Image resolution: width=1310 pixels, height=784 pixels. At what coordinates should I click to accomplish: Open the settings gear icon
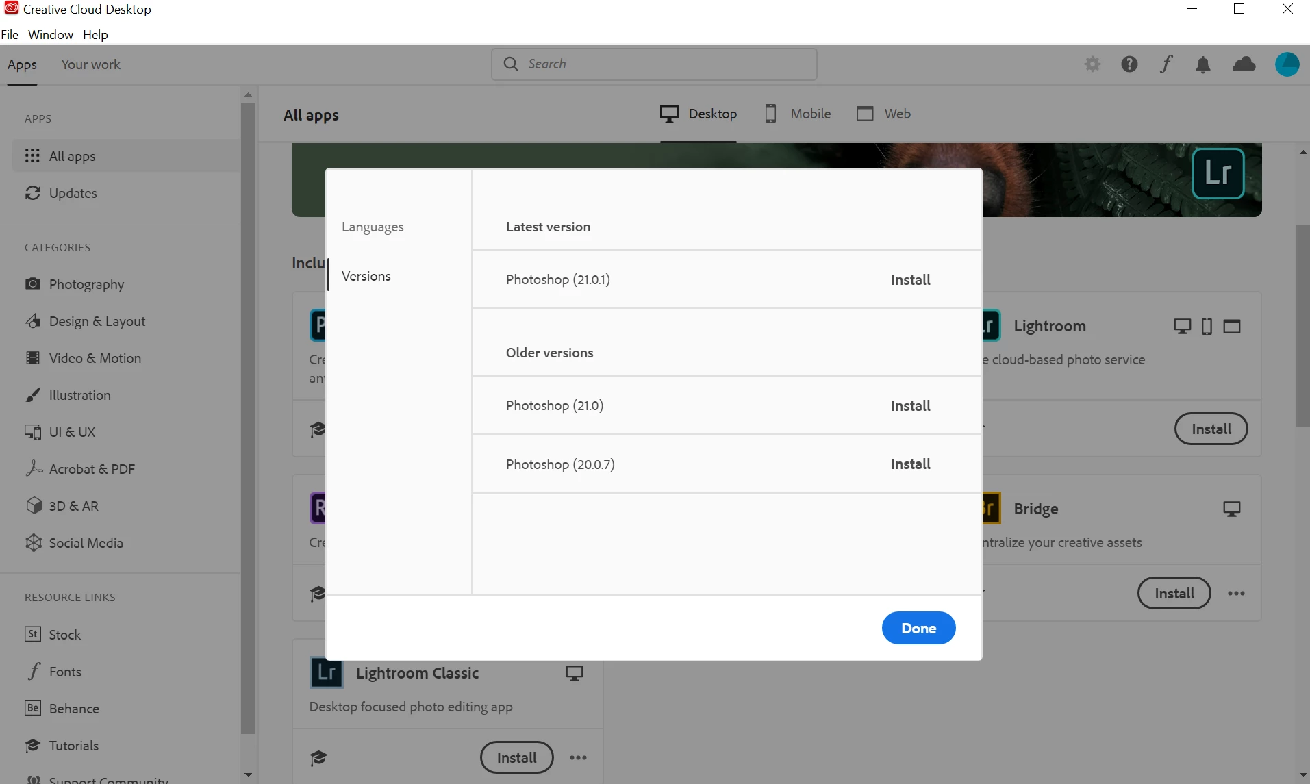(1092, 64)
